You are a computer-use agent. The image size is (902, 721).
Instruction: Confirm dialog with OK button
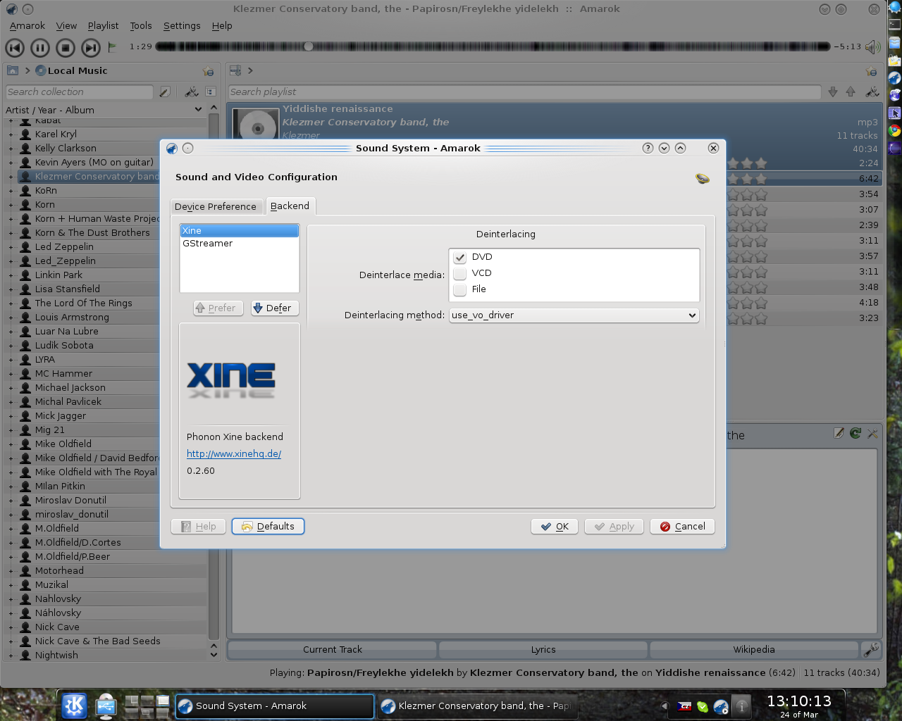click(555, 526)
